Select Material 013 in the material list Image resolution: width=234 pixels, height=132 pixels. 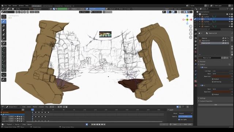(x=214, y=41)
